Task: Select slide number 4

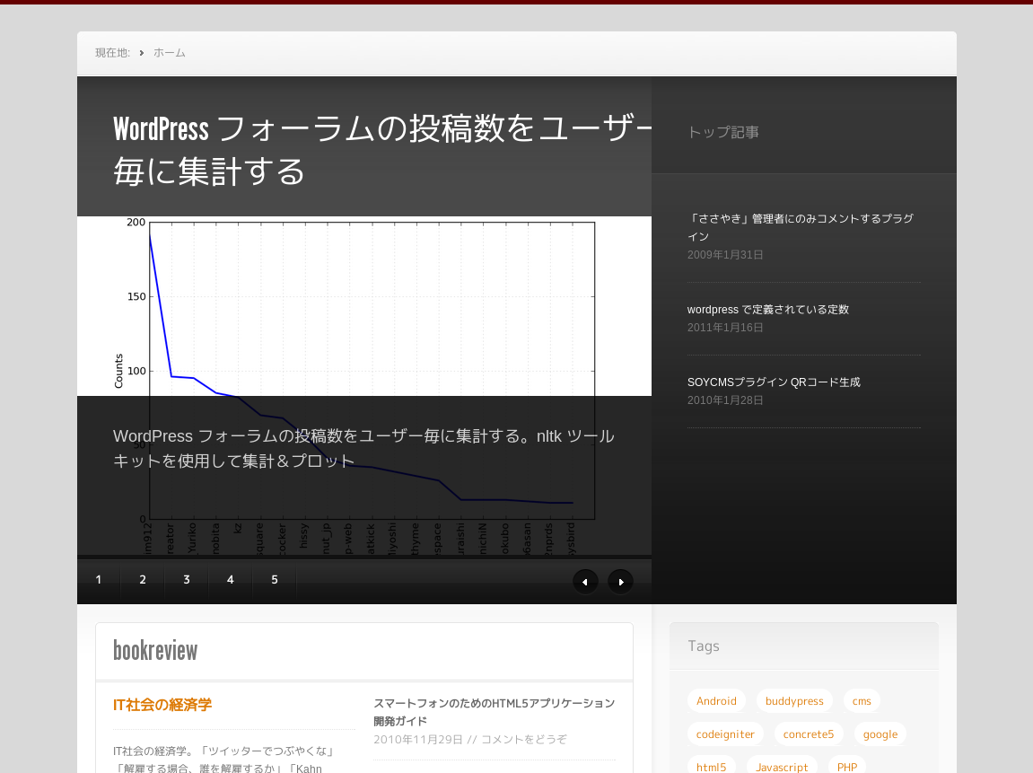Action: [231, 580]
